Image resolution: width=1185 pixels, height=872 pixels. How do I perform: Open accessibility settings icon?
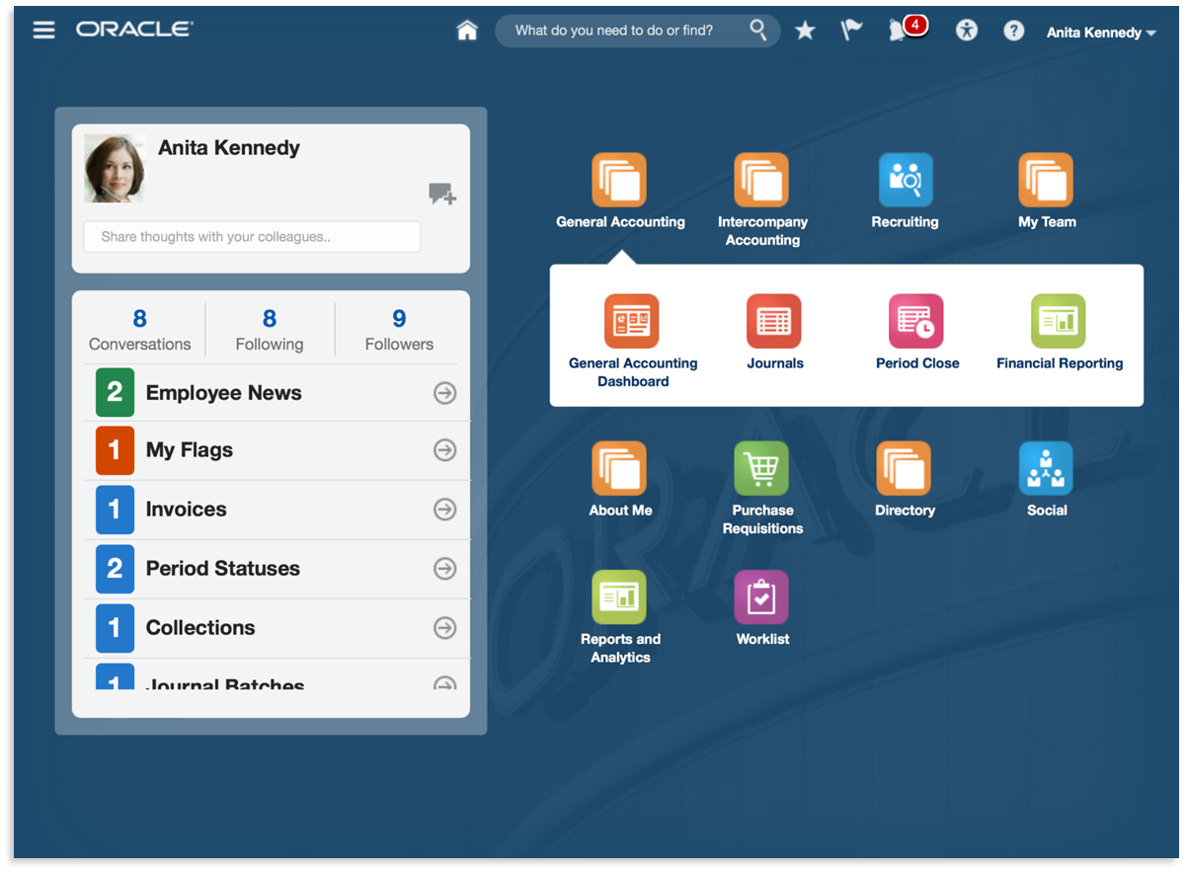pyautogui.click(x=966, y=31)
